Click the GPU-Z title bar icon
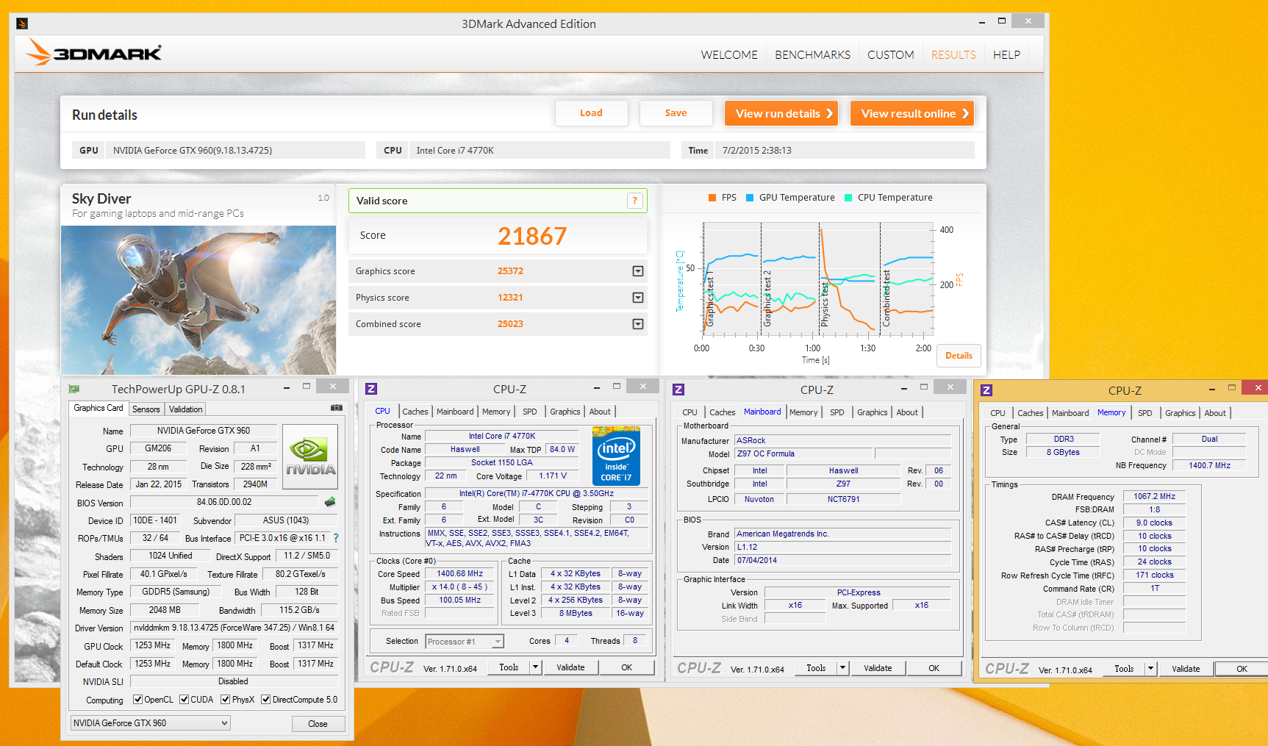Viewport: 1268px width, 746px height. point(74,389)
